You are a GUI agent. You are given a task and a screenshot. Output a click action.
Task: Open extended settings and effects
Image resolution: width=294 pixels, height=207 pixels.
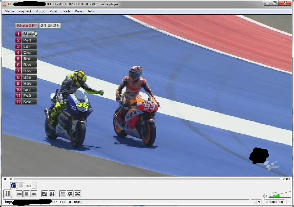(x=52, y=194)
